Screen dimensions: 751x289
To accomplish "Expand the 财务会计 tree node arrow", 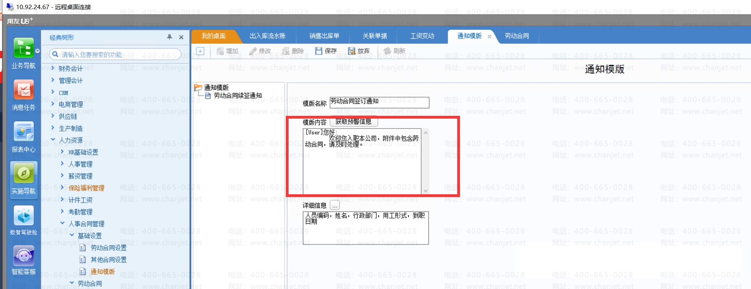I will [x=53, y=68].
